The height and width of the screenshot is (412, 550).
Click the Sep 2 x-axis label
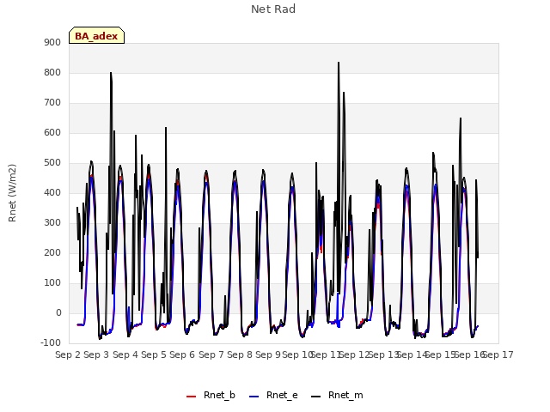tap(68, 354)
